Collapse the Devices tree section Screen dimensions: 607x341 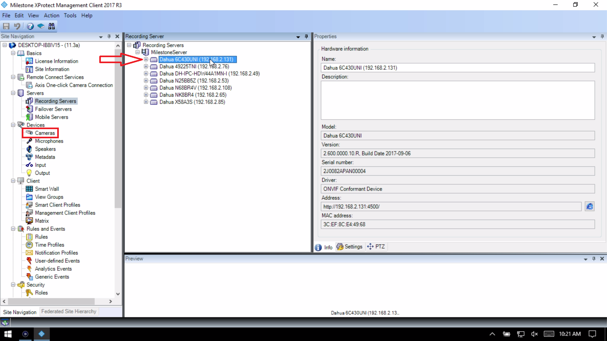[13, 125]
